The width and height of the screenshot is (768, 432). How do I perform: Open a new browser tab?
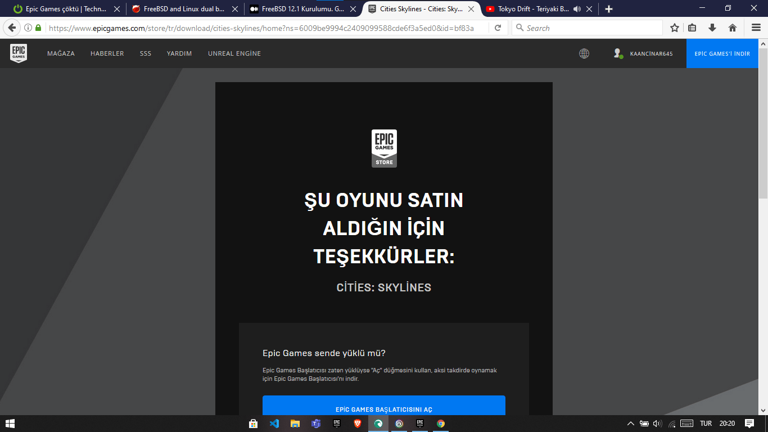point(608,9)
